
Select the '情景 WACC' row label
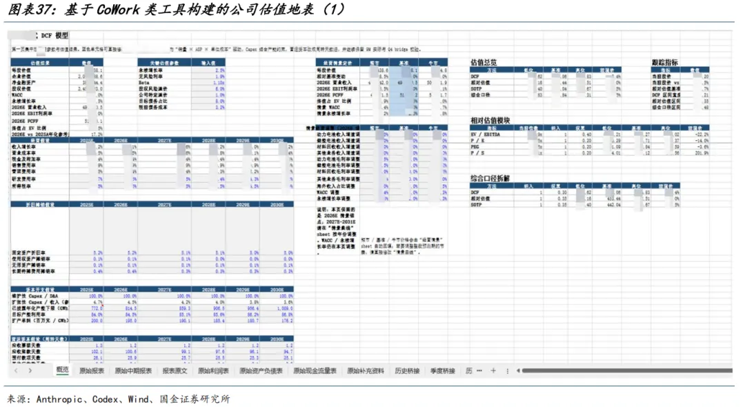tap(329, 108)
